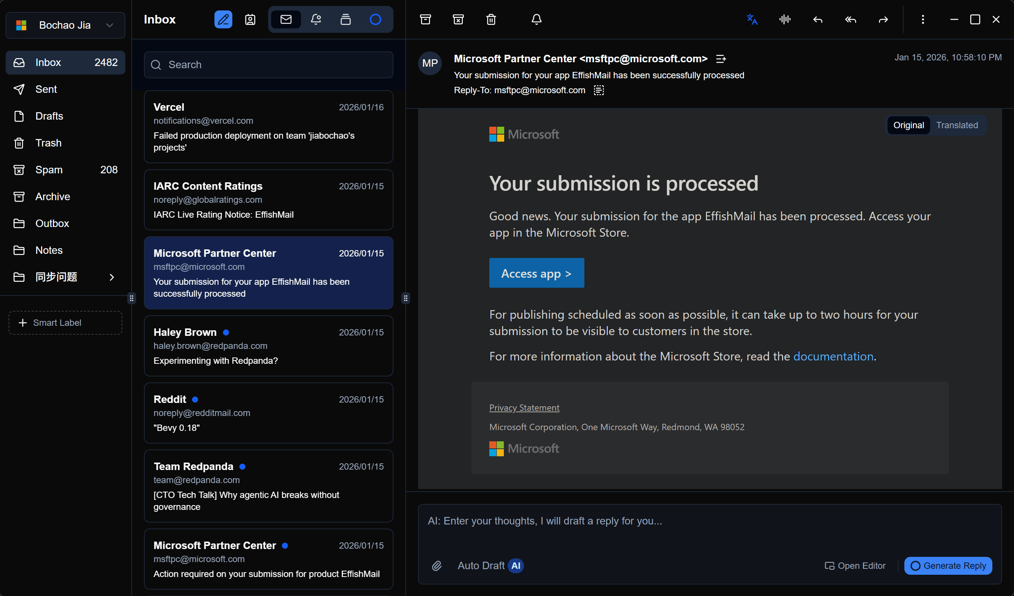Select the compose pencil tool

tap(223, 19)
